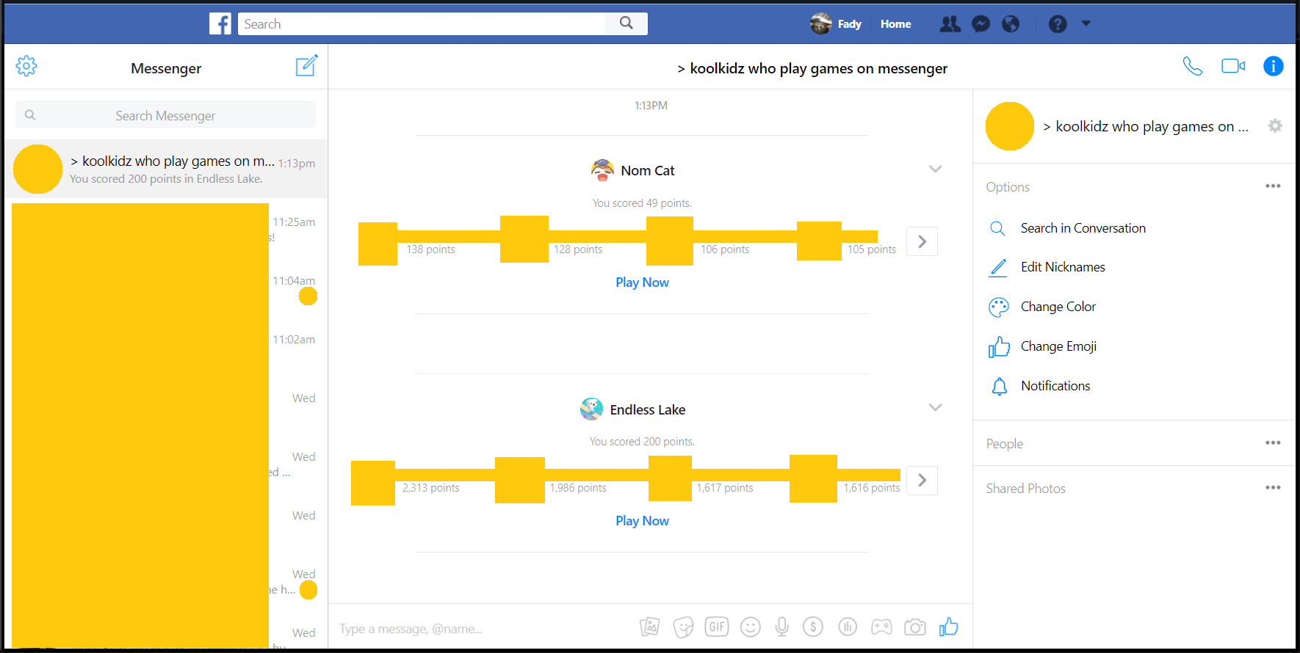This screenshot has height=653, width=1300.
Task: Open the koolkidz conversation in the list
Action: point(166,169)
